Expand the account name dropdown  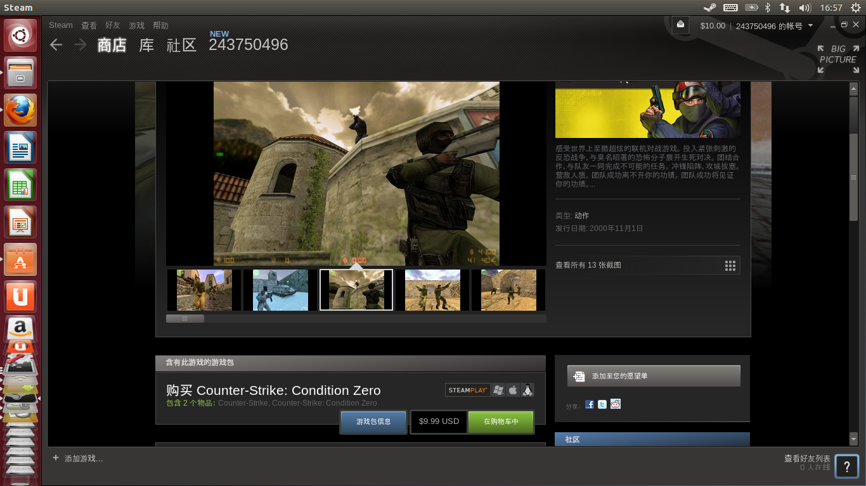[810, 26]
